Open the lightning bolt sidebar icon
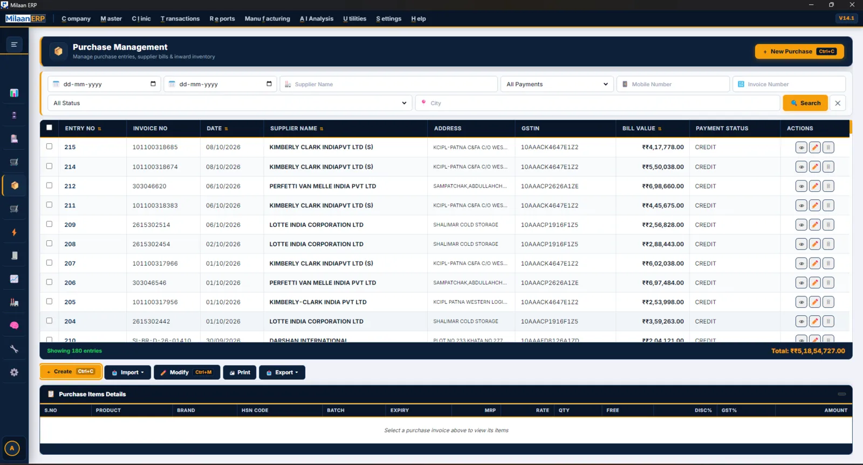The width and height of the screenshot is (863, 465). coord(15,232)
